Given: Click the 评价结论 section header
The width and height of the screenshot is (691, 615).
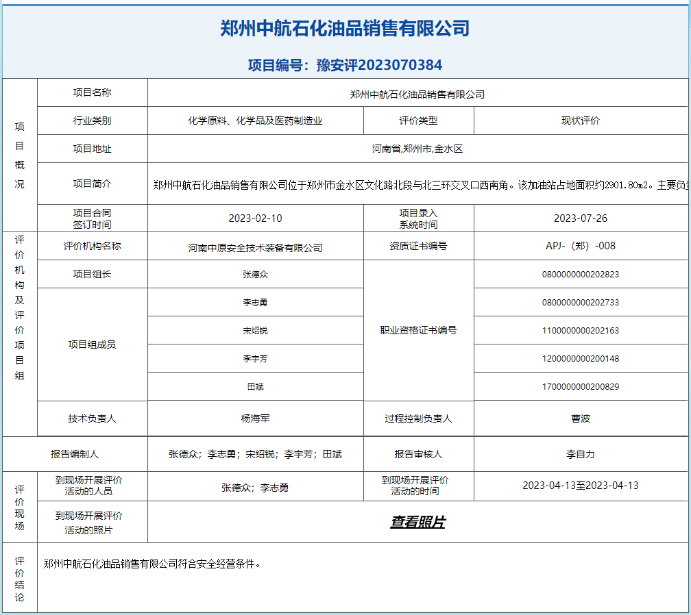Looking at the screenshot, I should tap(19, 579).
